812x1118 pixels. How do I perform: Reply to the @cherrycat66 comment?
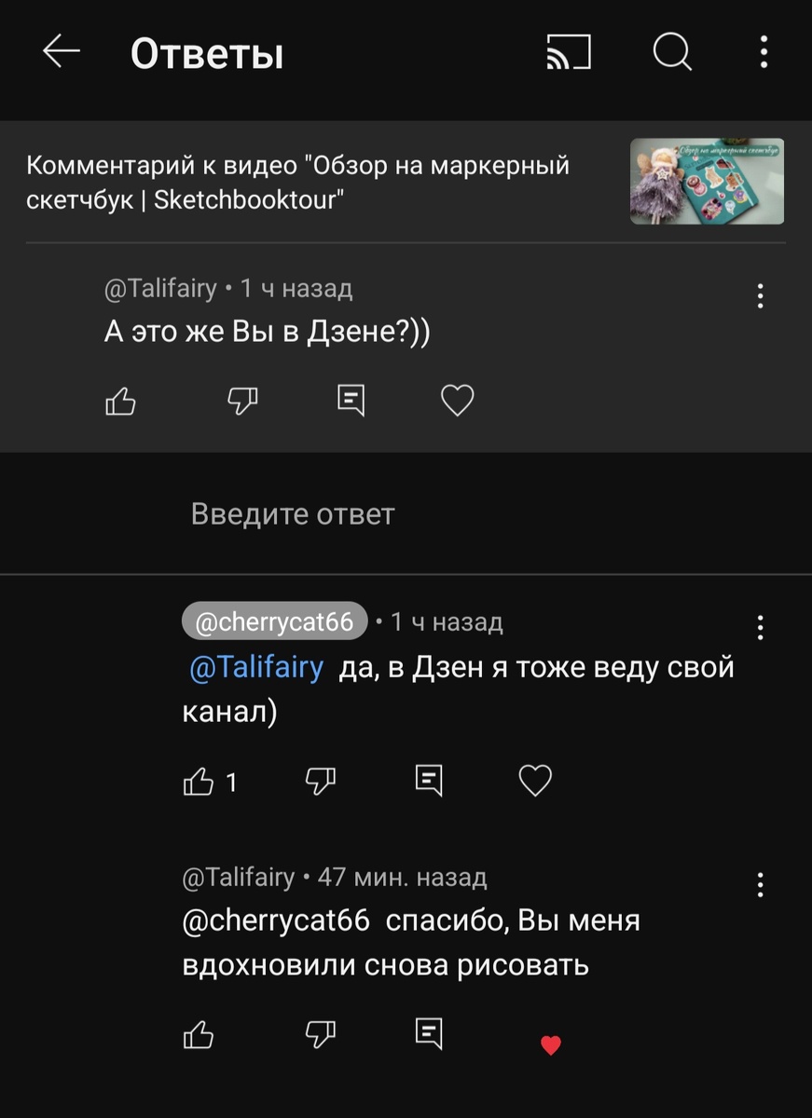(x=428, y=780)
